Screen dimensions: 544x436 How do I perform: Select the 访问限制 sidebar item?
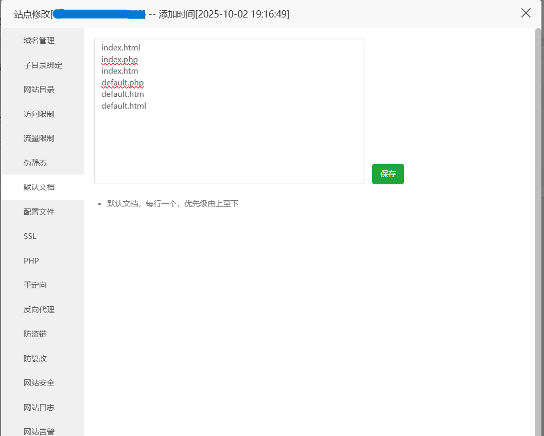(x=39, y=114)
